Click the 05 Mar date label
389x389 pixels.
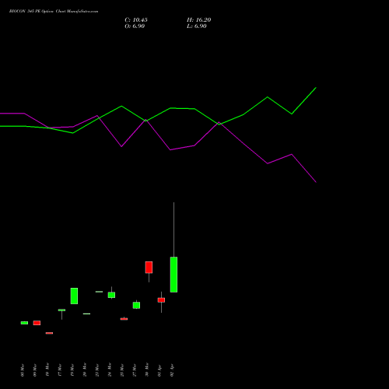(x=23, y=370)
